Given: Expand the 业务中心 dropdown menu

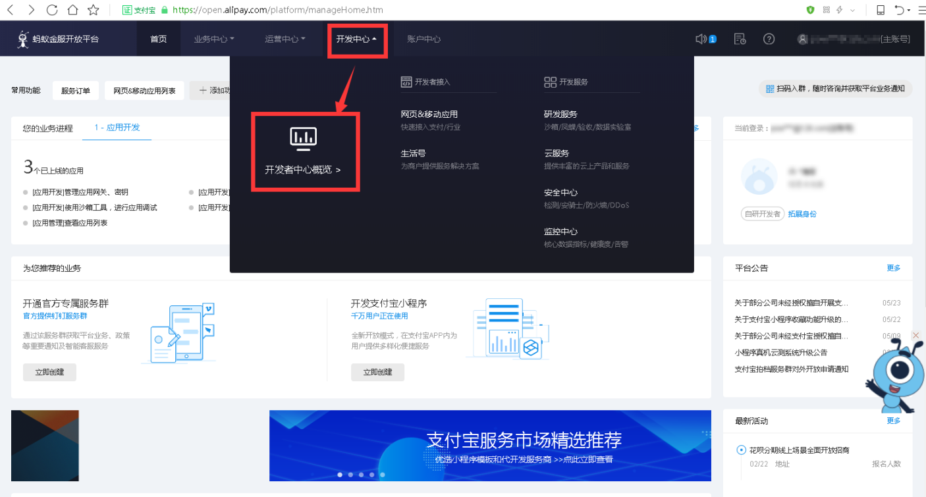Looking at the screenshot, I should [214, 39].
